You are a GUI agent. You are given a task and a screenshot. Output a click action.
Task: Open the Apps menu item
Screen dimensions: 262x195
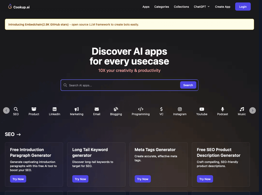146,7
